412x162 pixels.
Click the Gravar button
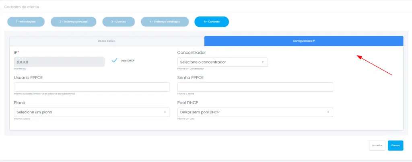click(x=396, y=146)
